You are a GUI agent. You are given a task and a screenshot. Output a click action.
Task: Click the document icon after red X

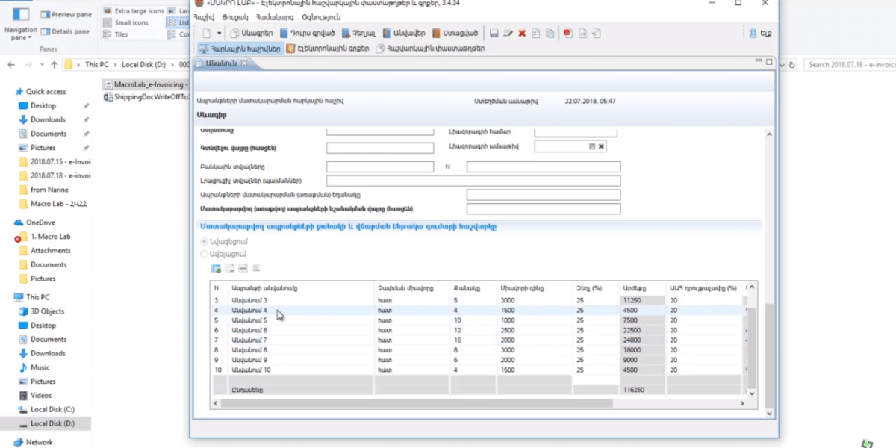pyautogui.click(x=536, y=33)
